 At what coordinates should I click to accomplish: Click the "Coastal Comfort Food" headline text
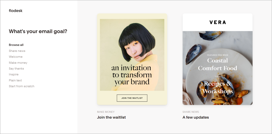pos(218,64)
